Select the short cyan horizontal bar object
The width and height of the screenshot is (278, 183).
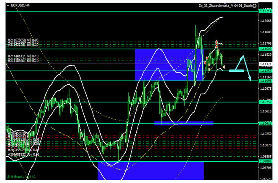pos(236,71)
